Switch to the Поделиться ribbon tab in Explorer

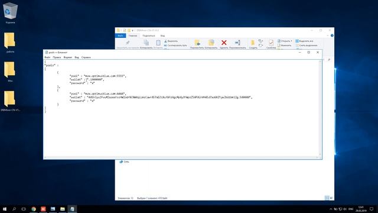tap(148, 35)
